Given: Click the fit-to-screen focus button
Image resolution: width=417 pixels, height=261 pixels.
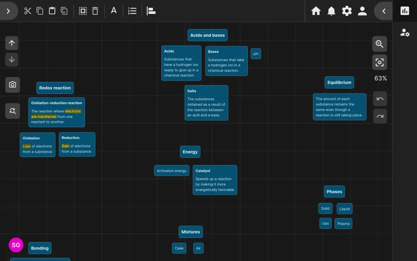Looking at the screenshot, I should coord(380,62).
